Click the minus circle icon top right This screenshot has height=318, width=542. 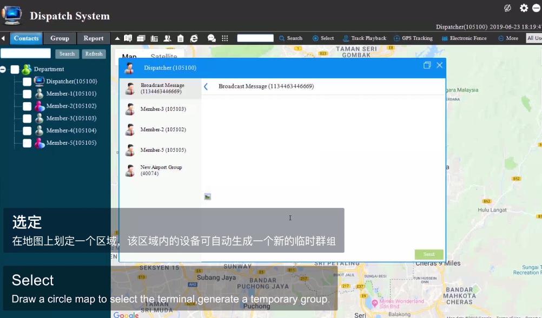click(537, 8)
